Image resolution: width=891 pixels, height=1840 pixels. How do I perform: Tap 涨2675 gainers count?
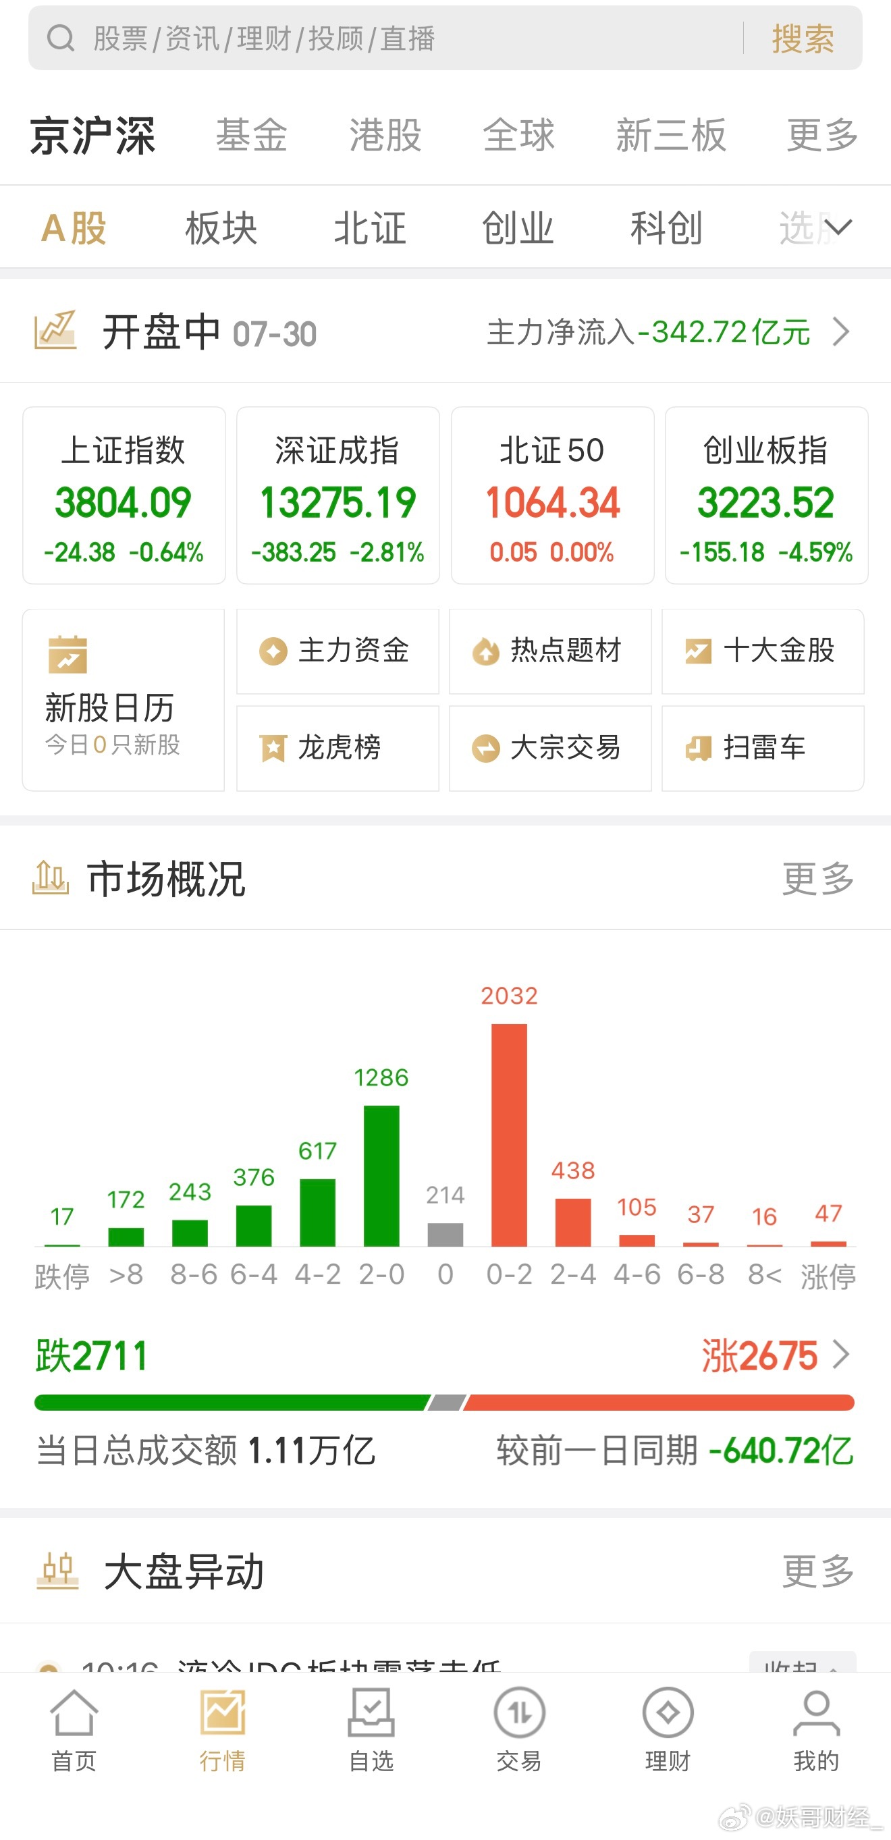pyautogui.click(x=759, y=1356)
